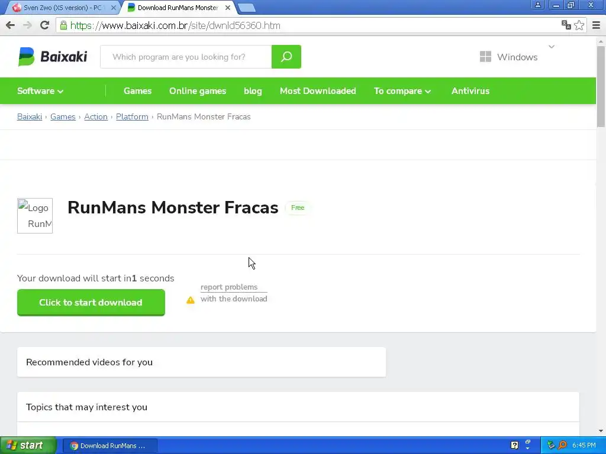Image resolution: width=606 pixels, height=454 pixels.
Task: Bookmark this page with the star icon
Action: [579, 25]
